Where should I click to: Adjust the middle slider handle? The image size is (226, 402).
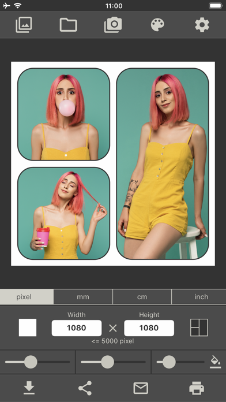[107, 362]
